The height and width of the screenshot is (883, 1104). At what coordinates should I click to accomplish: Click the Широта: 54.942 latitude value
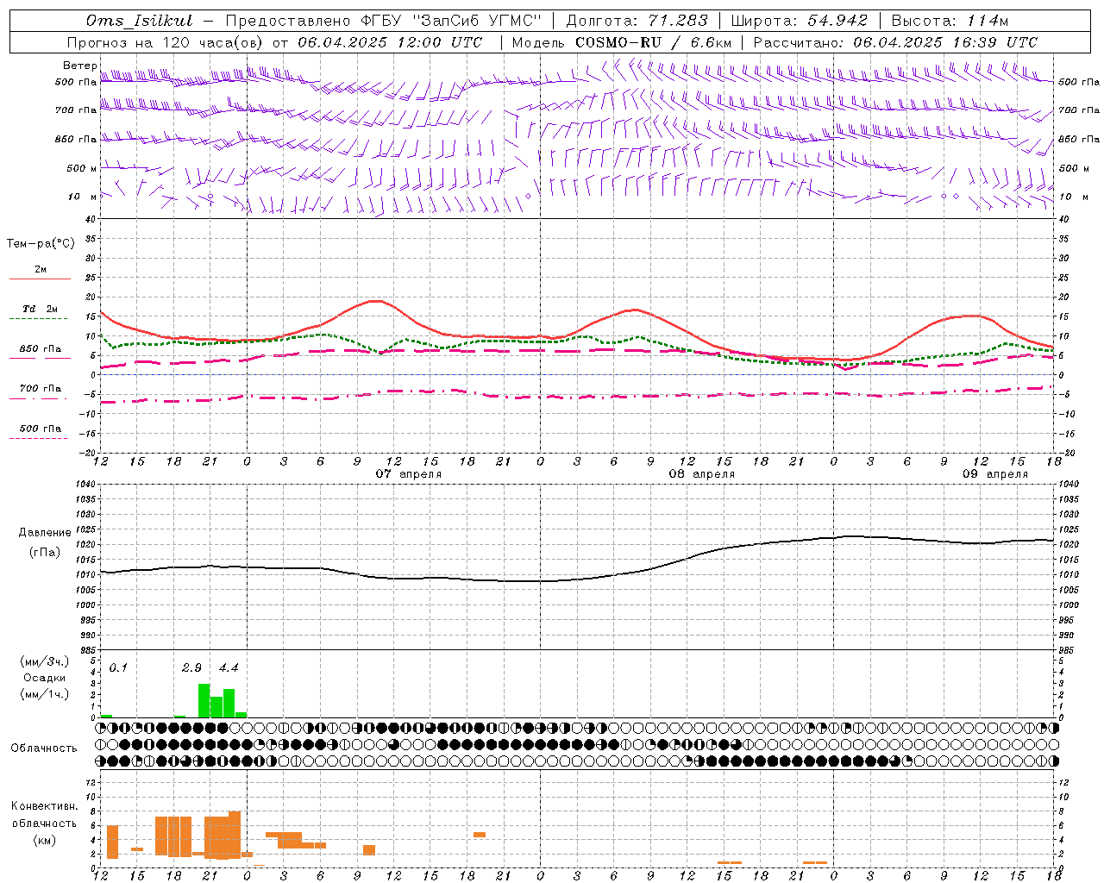click(799, 21)
